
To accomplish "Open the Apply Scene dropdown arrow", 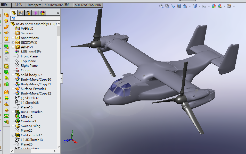I will tap(224, 7).
